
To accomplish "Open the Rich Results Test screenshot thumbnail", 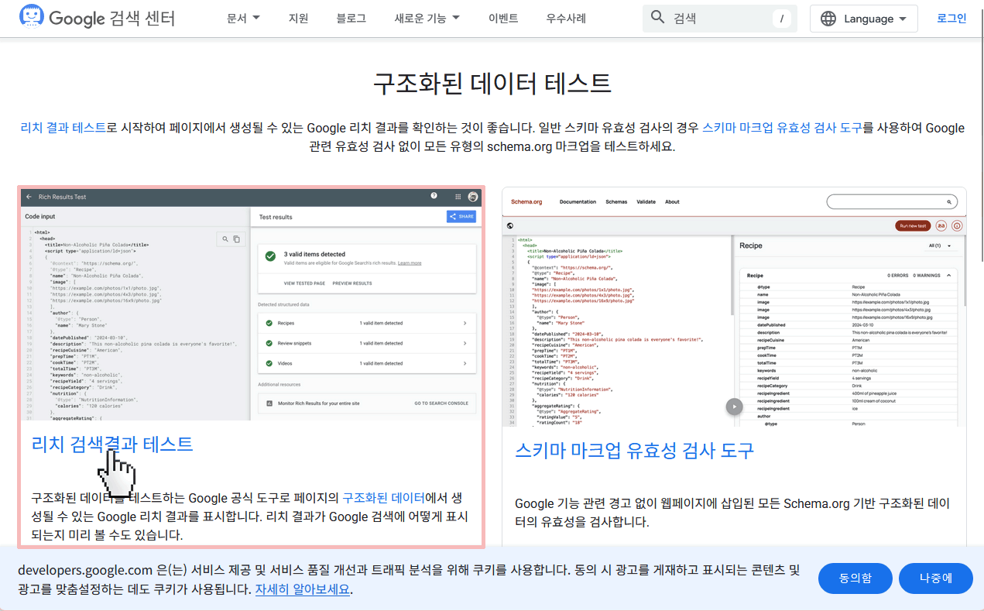I will pos(251,304).
